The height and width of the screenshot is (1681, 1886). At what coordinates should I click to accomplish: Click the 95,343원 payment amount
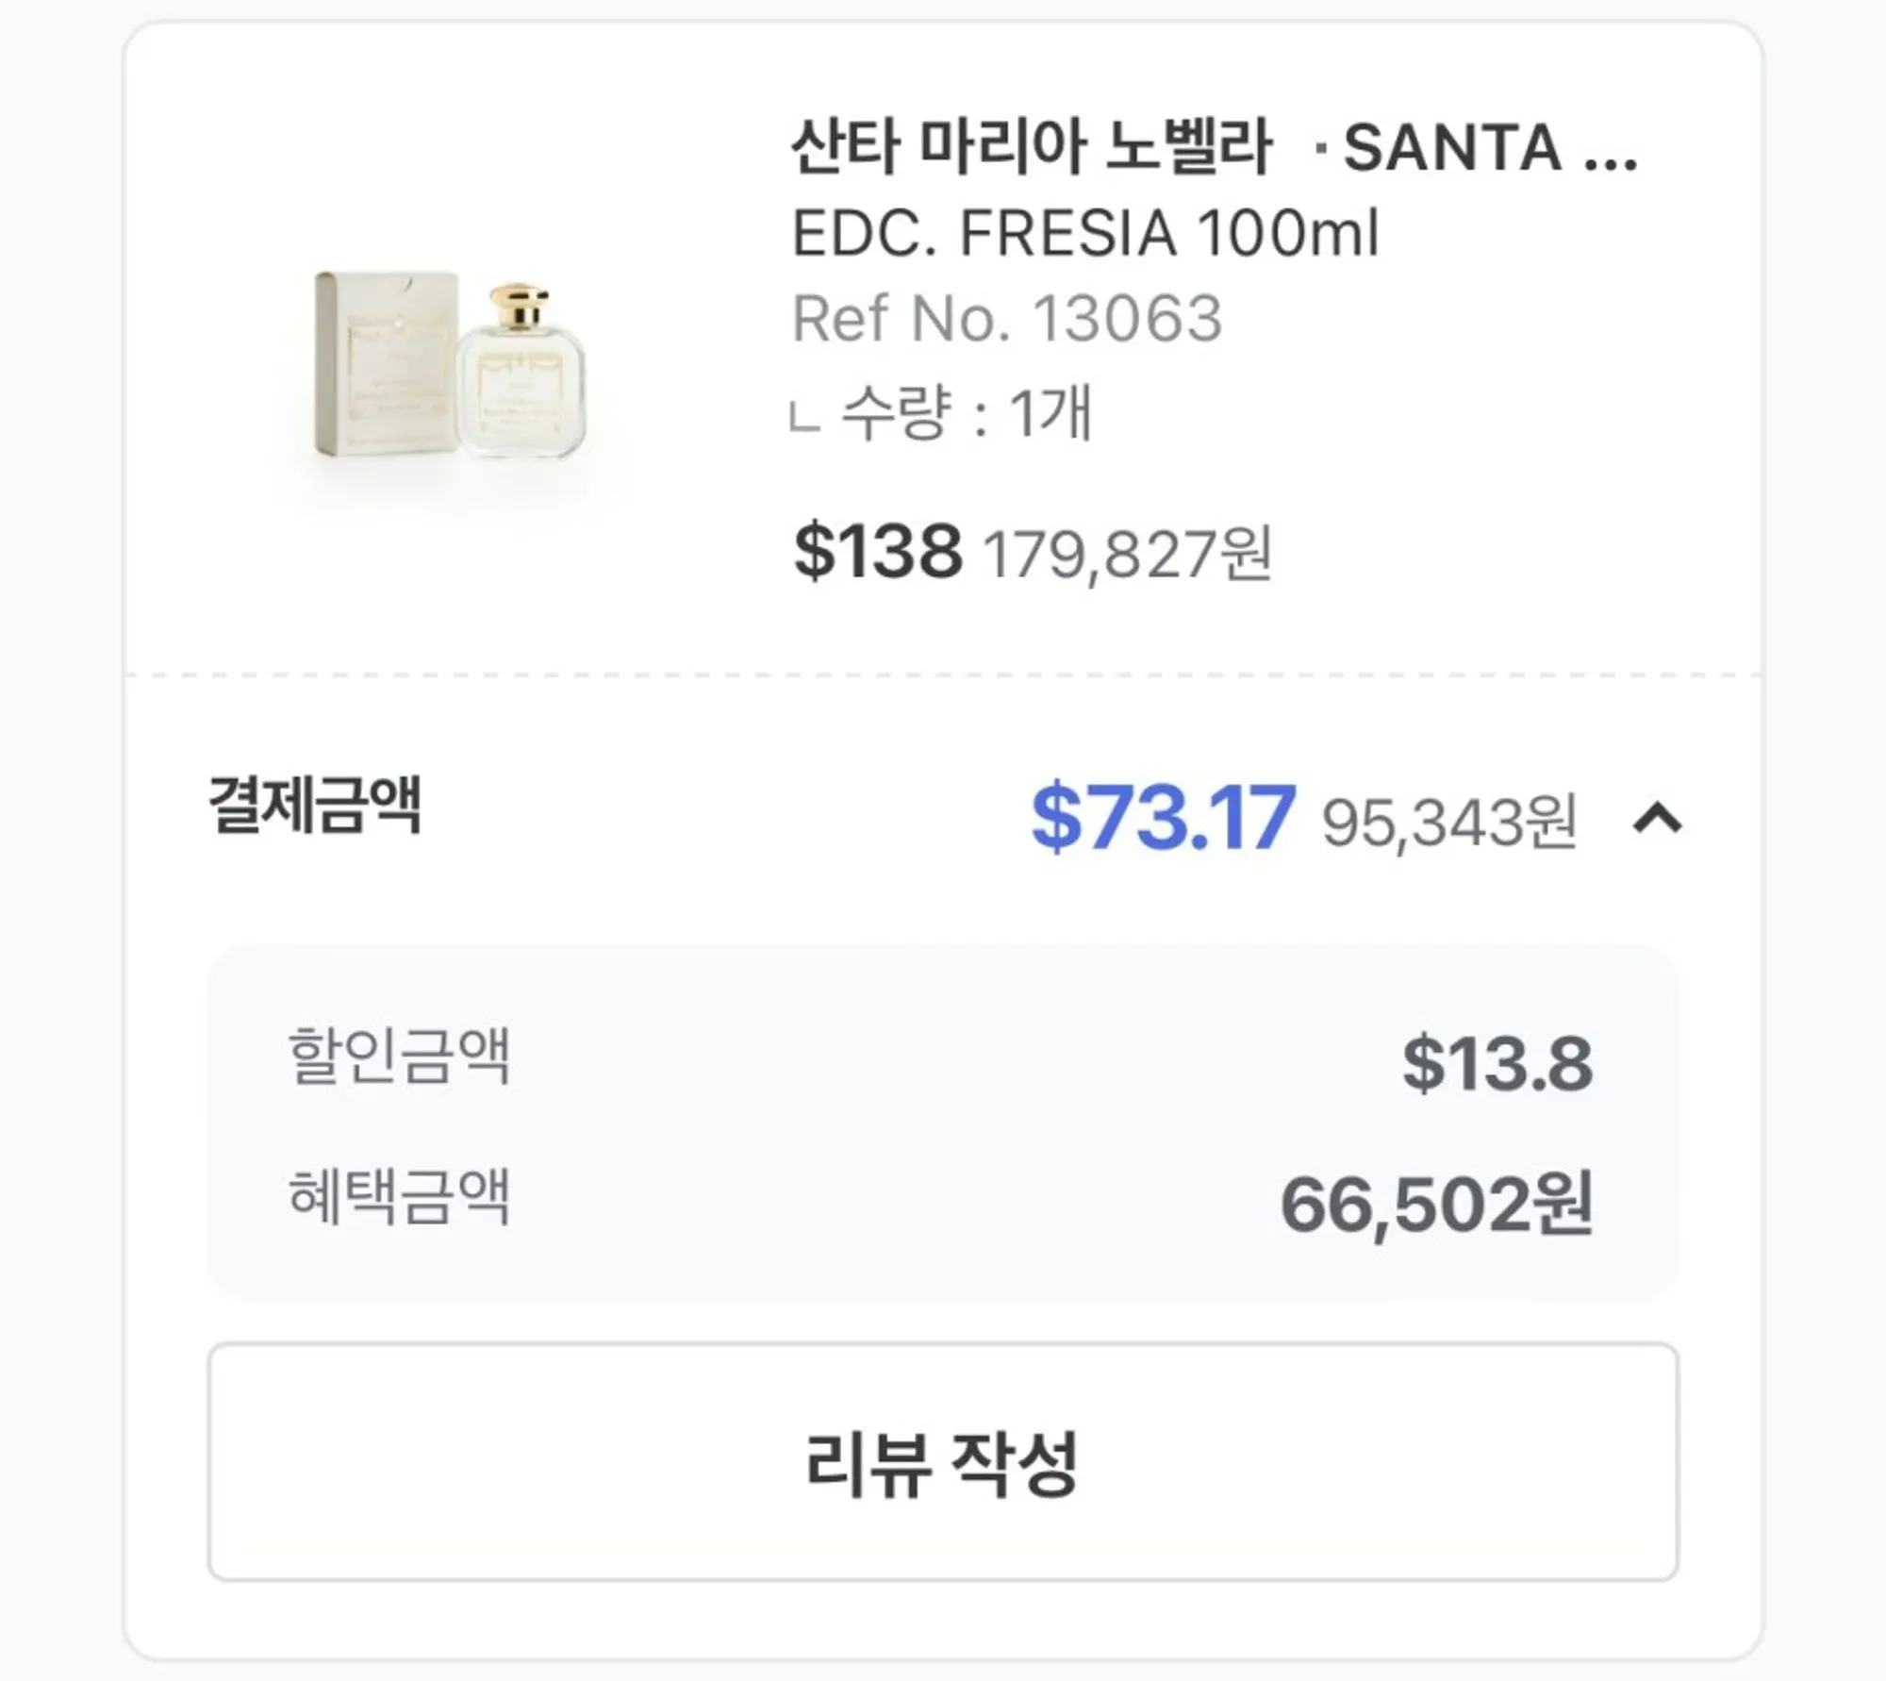point(1448,823)
